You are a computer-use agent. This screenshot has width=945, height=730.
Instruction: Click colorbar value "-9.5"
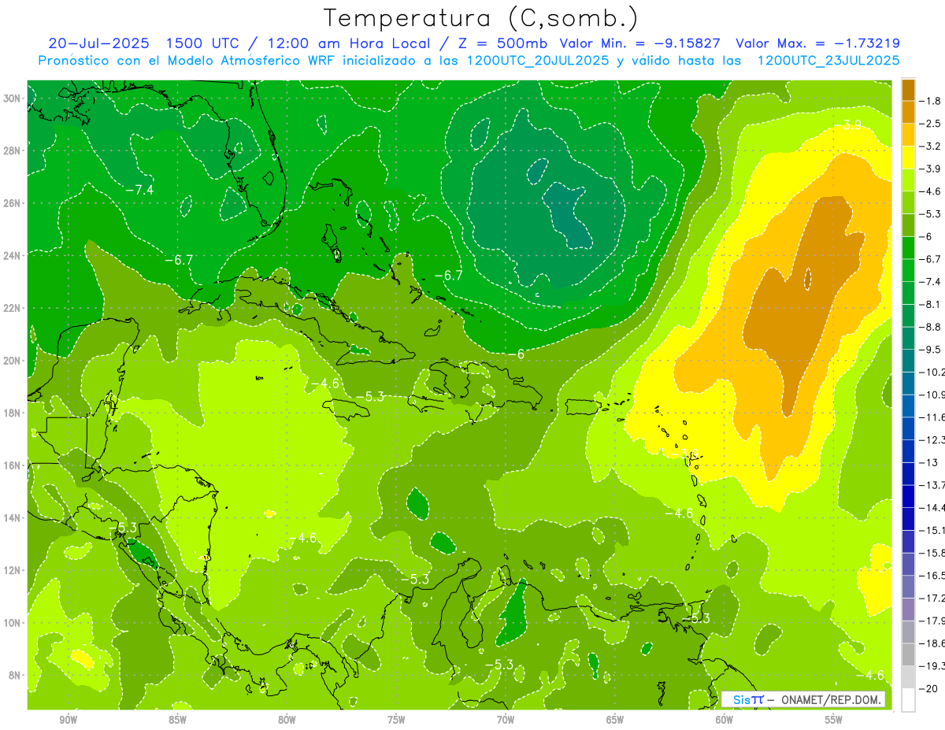point(929,349)
